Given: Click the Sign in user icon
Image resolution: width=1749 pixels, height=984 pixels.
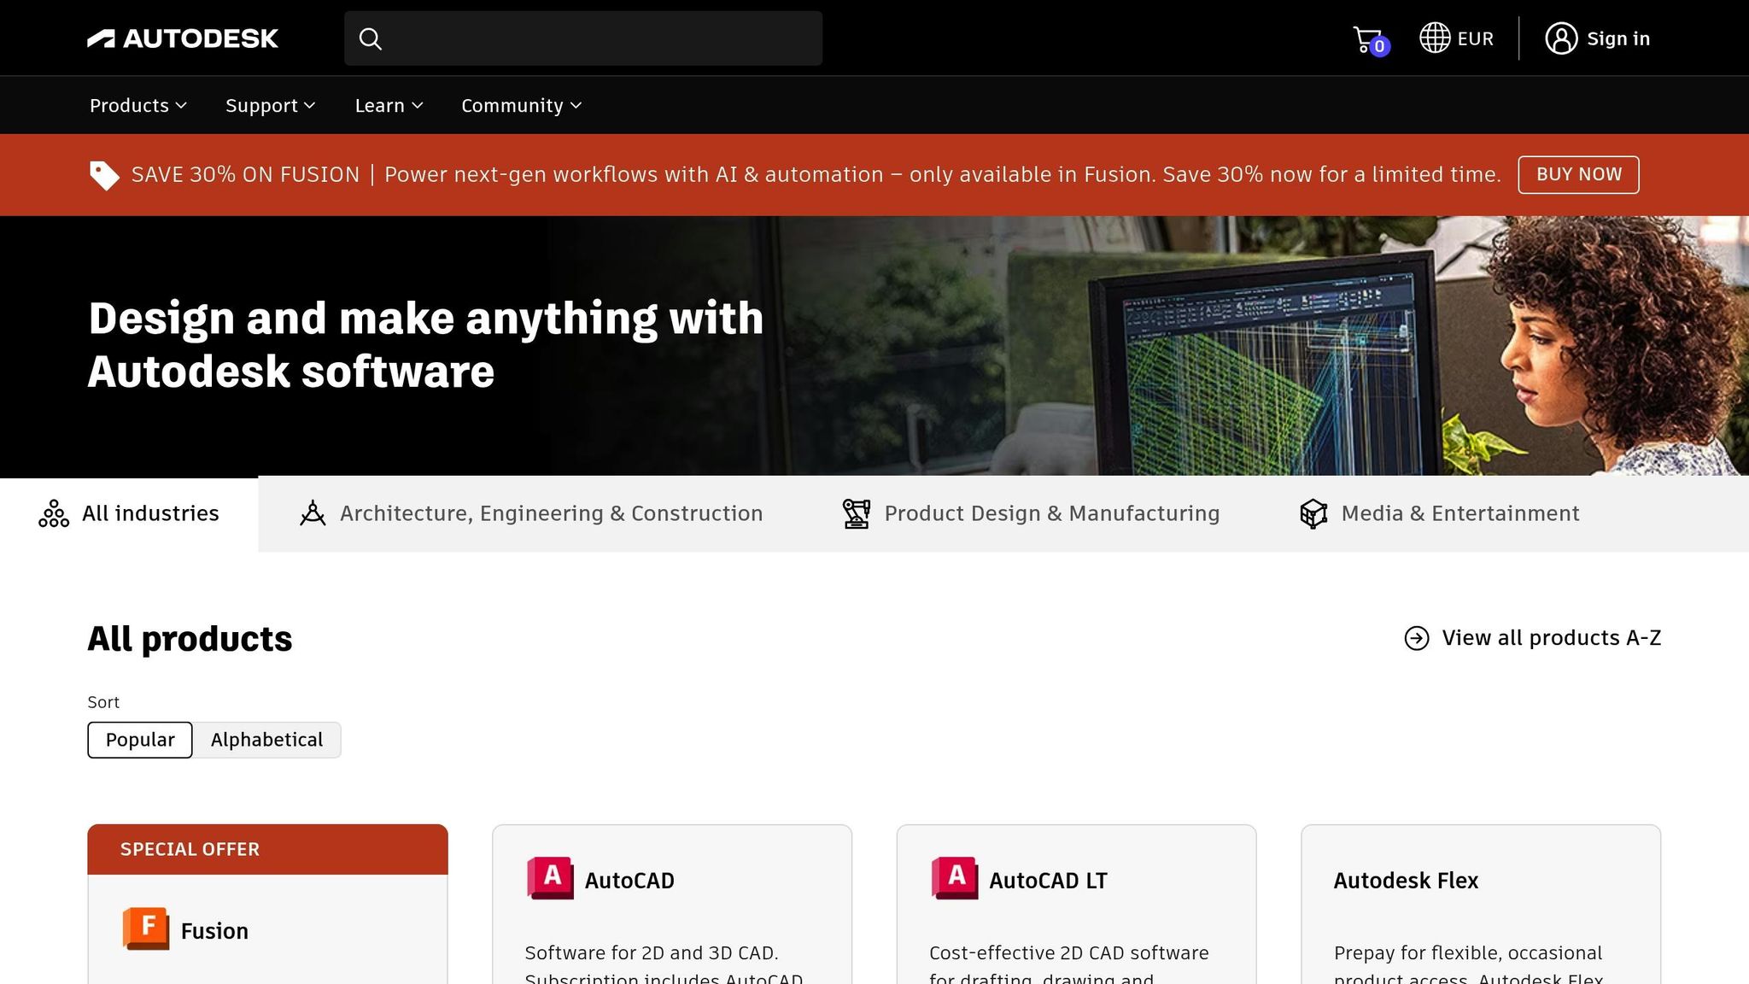Looking at the screenshot, I should coord(1562,38).
